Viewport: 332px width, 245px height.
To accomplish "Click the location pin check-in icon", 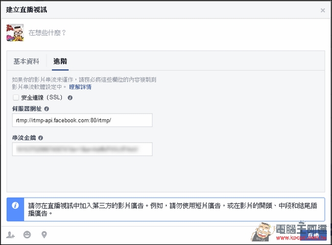I will 44,235.
